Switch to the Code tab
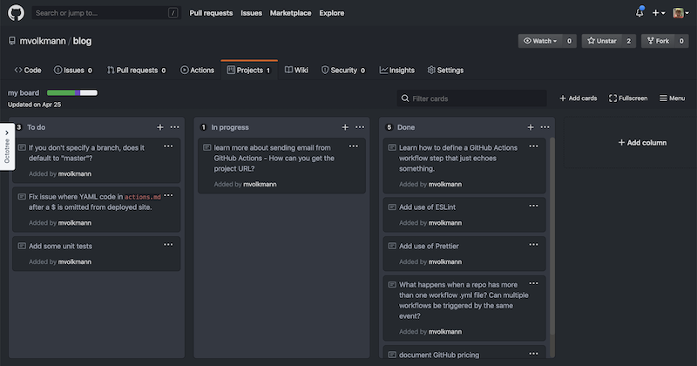Screen dimensions: 697x366 click(28, 71)
